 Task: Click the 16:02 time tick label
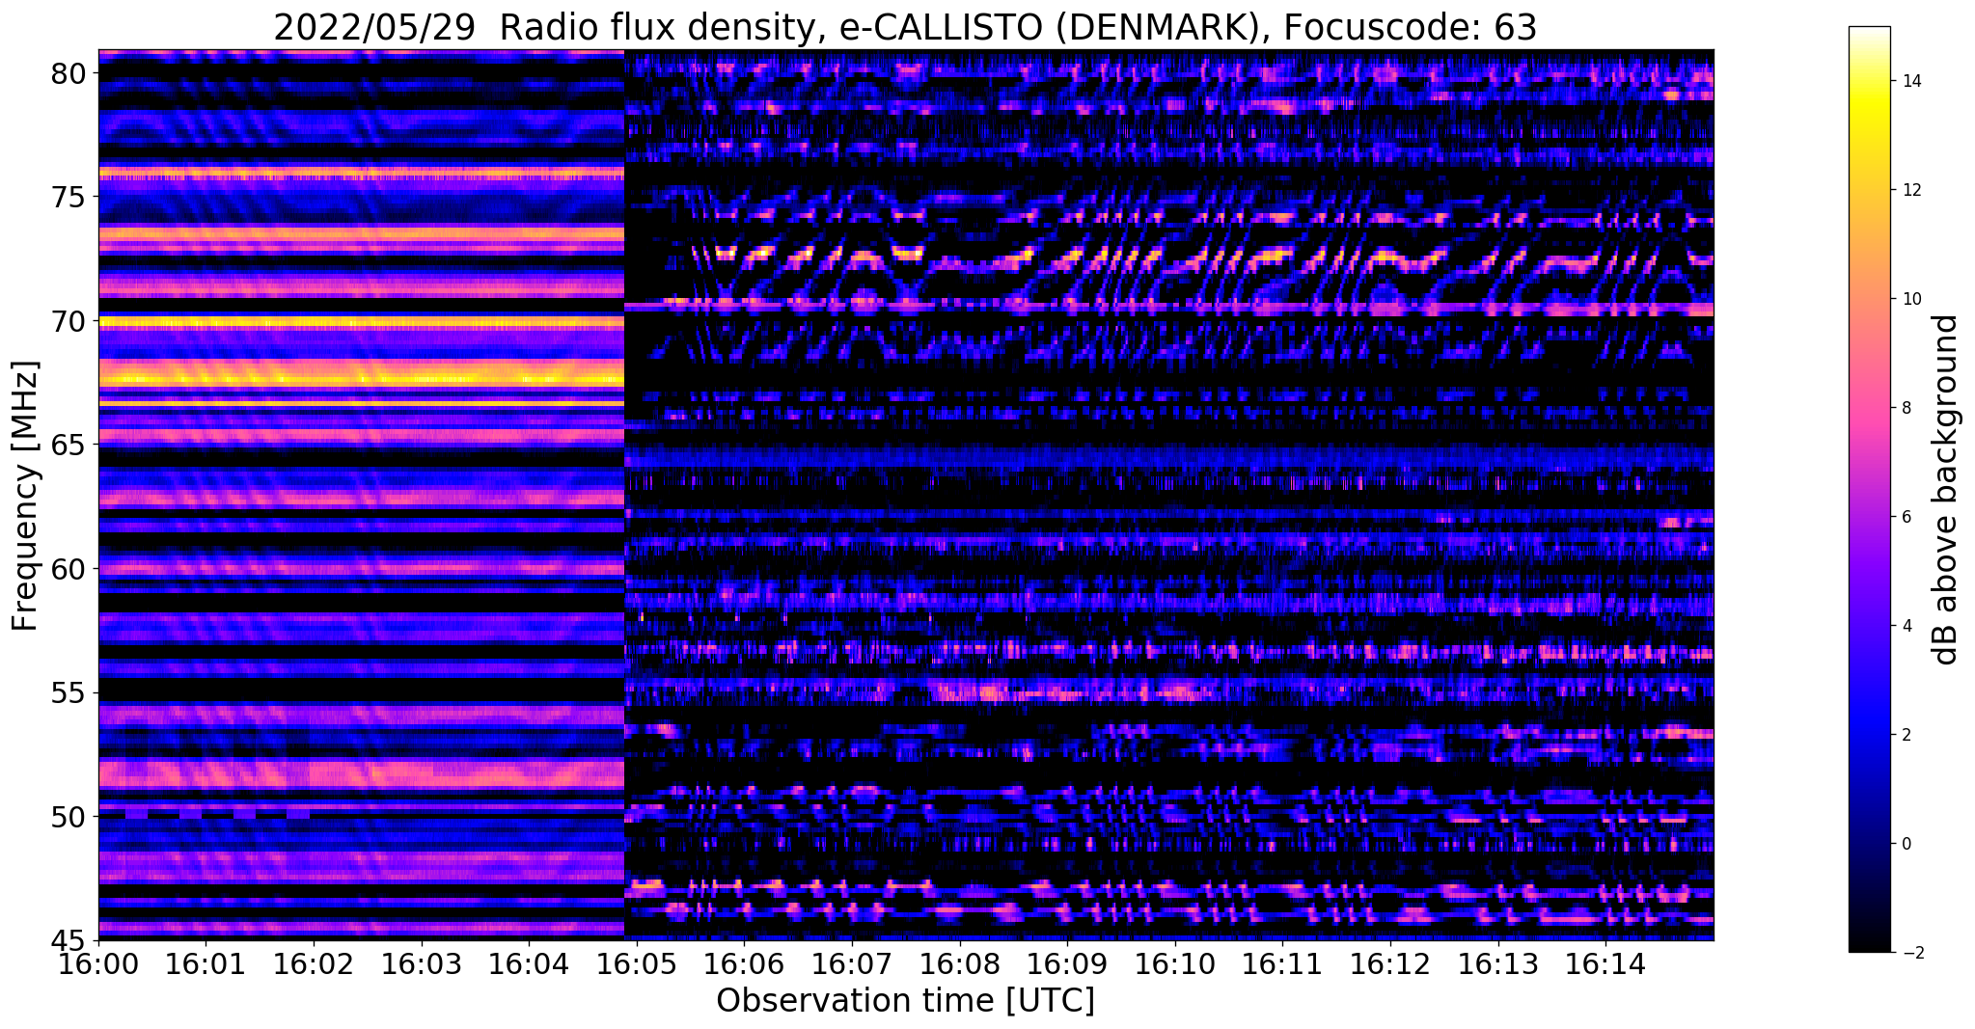(x=314, y=962)
